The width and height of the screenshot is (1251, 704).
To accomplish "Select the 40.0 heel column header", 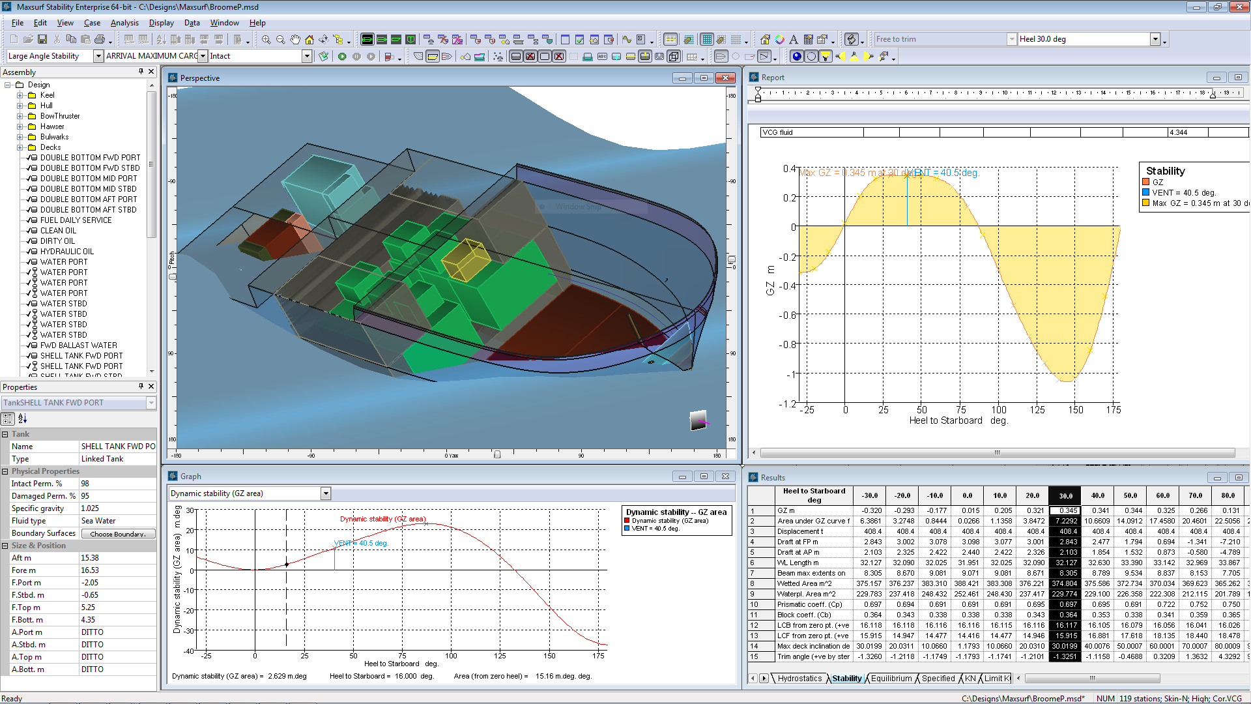I will 1098,495.
